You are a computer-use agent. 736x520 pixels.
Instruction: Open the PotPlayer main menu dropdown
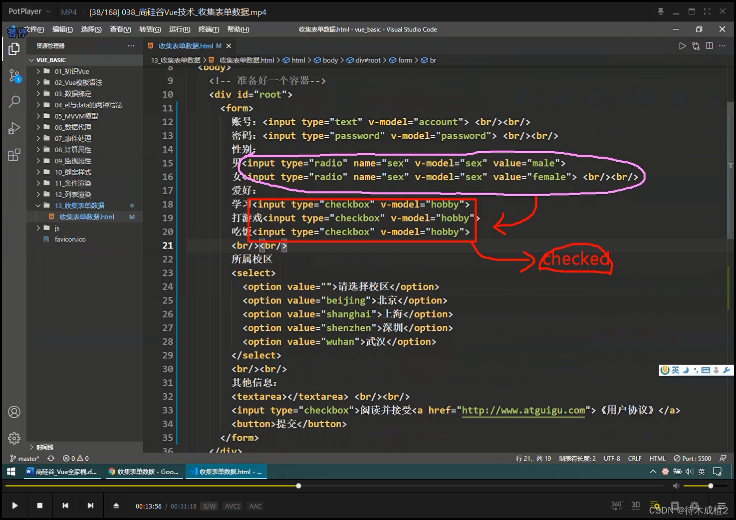[29, 11]
